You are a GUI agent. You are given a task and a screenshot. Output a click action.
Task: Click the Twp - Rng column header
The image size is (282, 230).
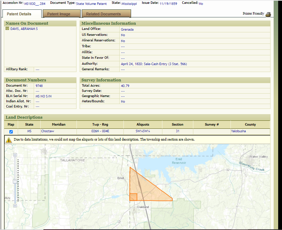[x=100, y=125]
